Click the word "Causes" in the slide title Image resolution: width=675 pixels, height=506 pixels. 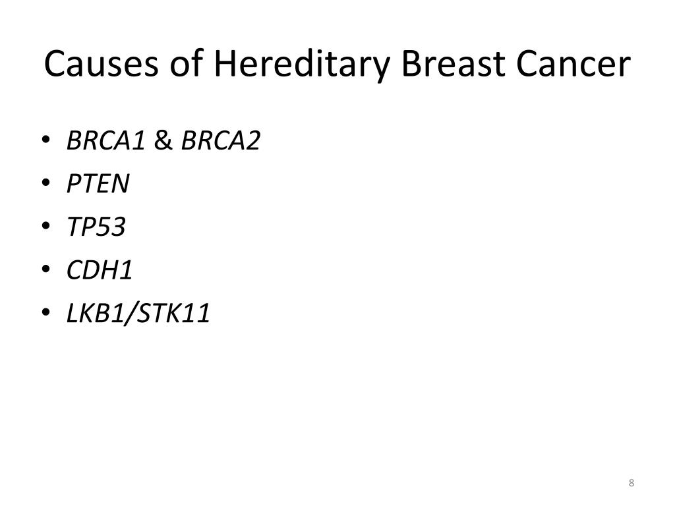(101, 64)
